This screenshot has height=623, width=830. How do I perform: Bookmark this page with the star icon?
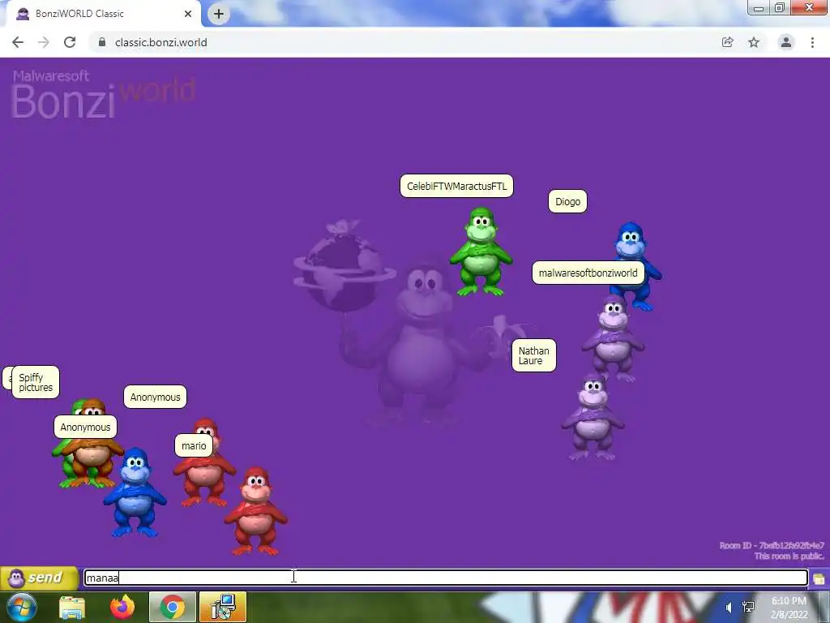click(754, 42)
